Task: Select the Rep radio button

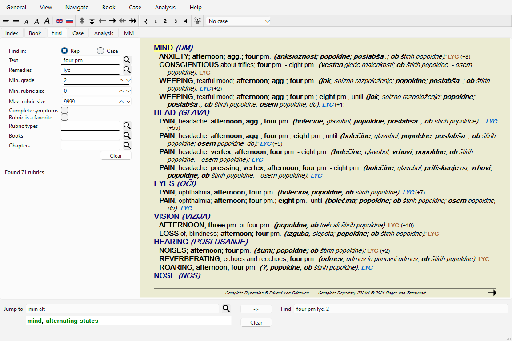Action: click(64, 51)
